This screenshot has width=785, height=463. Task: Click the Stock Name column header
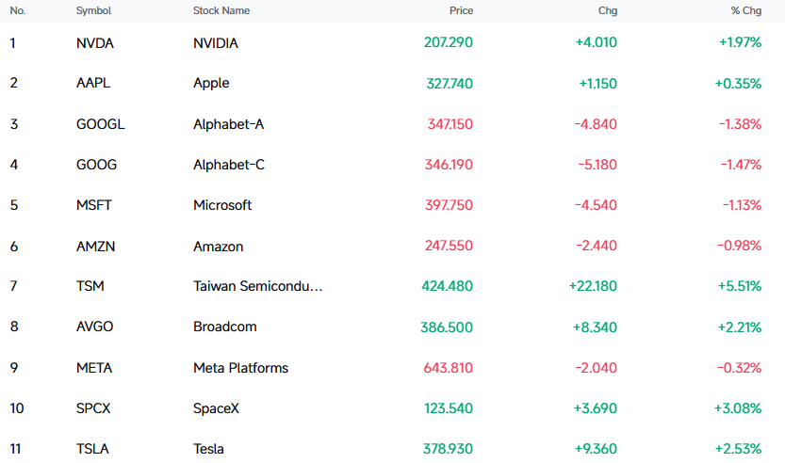pyautogui.click(x=221, y=10)
